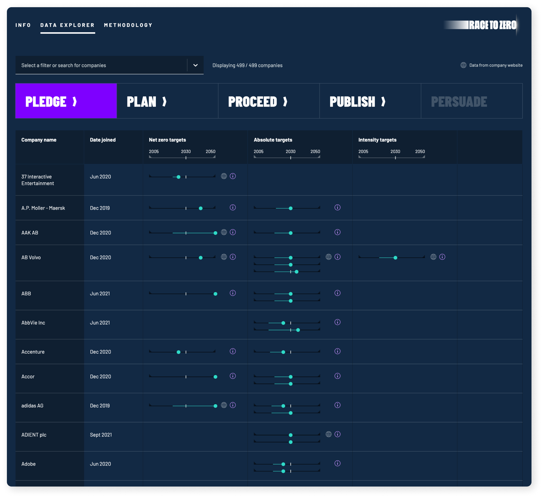Open info icon for 37 Interactive Entertainment net zero
The width and height of the screenshot is (543, 498).
[233, 176]
